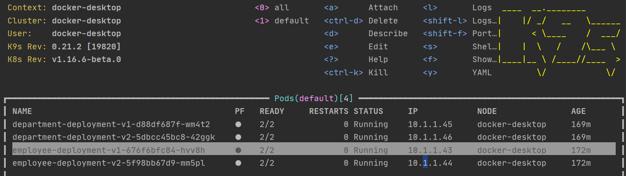This screenshot has height=176, width=626.
Task: Click the IP 10.1.1.46 cell
Action: (430, 137)
